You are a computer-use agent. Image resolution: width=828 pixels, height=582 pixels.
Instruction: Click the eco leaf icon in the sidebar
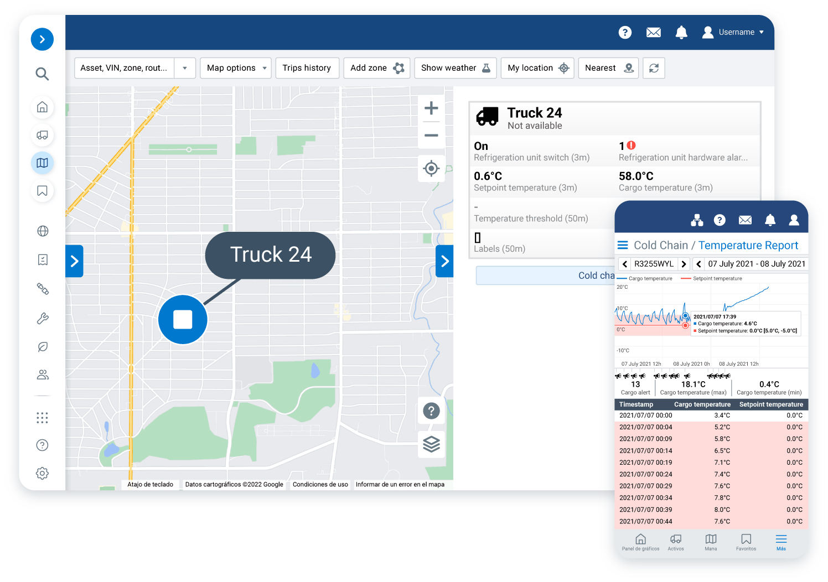point(42,347)
